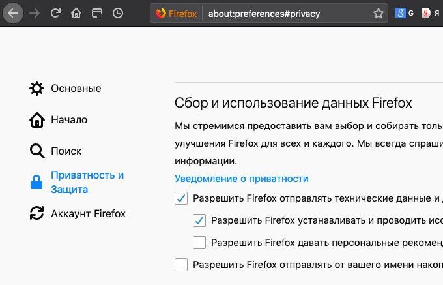Click the new tab window icon
The width and height of the screenshot is (443, 285).
coord(97,13)
